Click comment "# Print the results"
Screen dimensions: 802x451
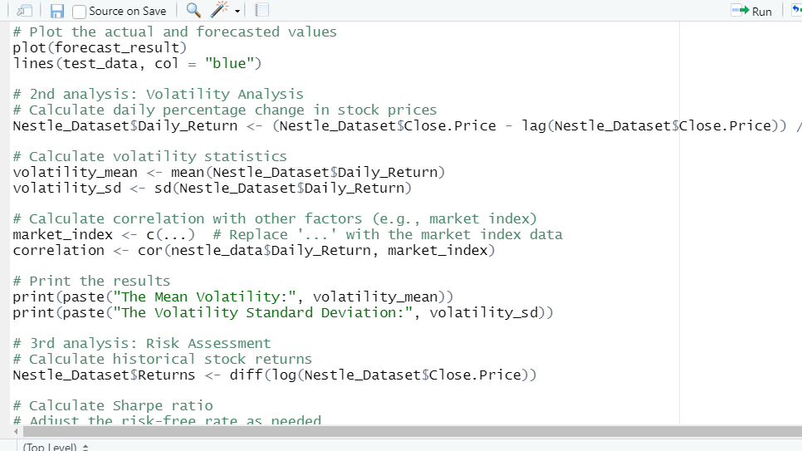click(x=91, y=281)
